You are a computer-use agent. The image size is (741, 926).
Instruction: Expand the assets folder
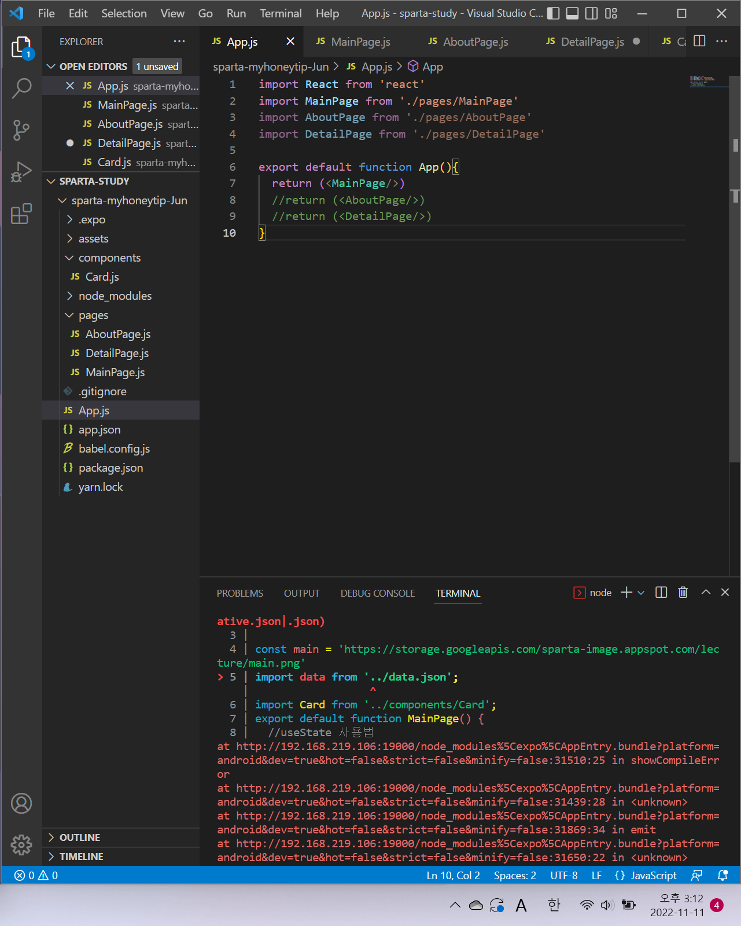point(70,238)
